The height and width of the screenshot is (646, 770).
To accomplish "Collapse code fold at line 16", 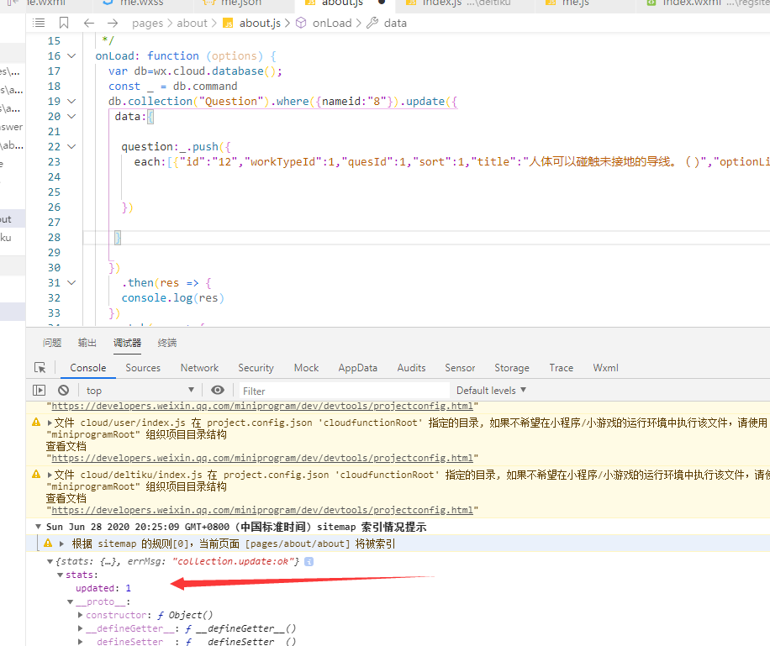I will tap(71, 56).
